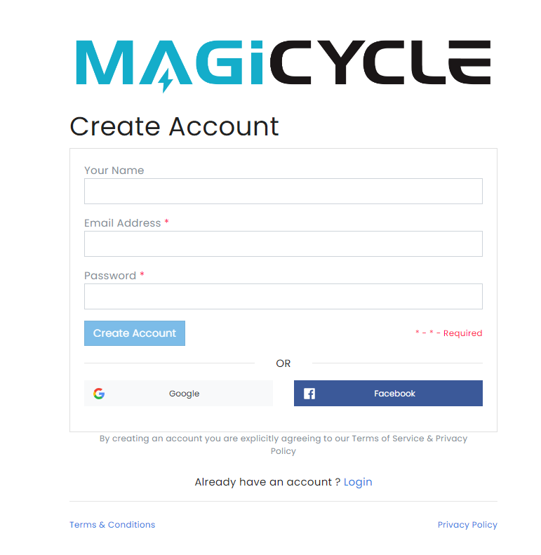The image size is (541, 555).
Task: Click the Password field label
Action: tap(110, 276)
